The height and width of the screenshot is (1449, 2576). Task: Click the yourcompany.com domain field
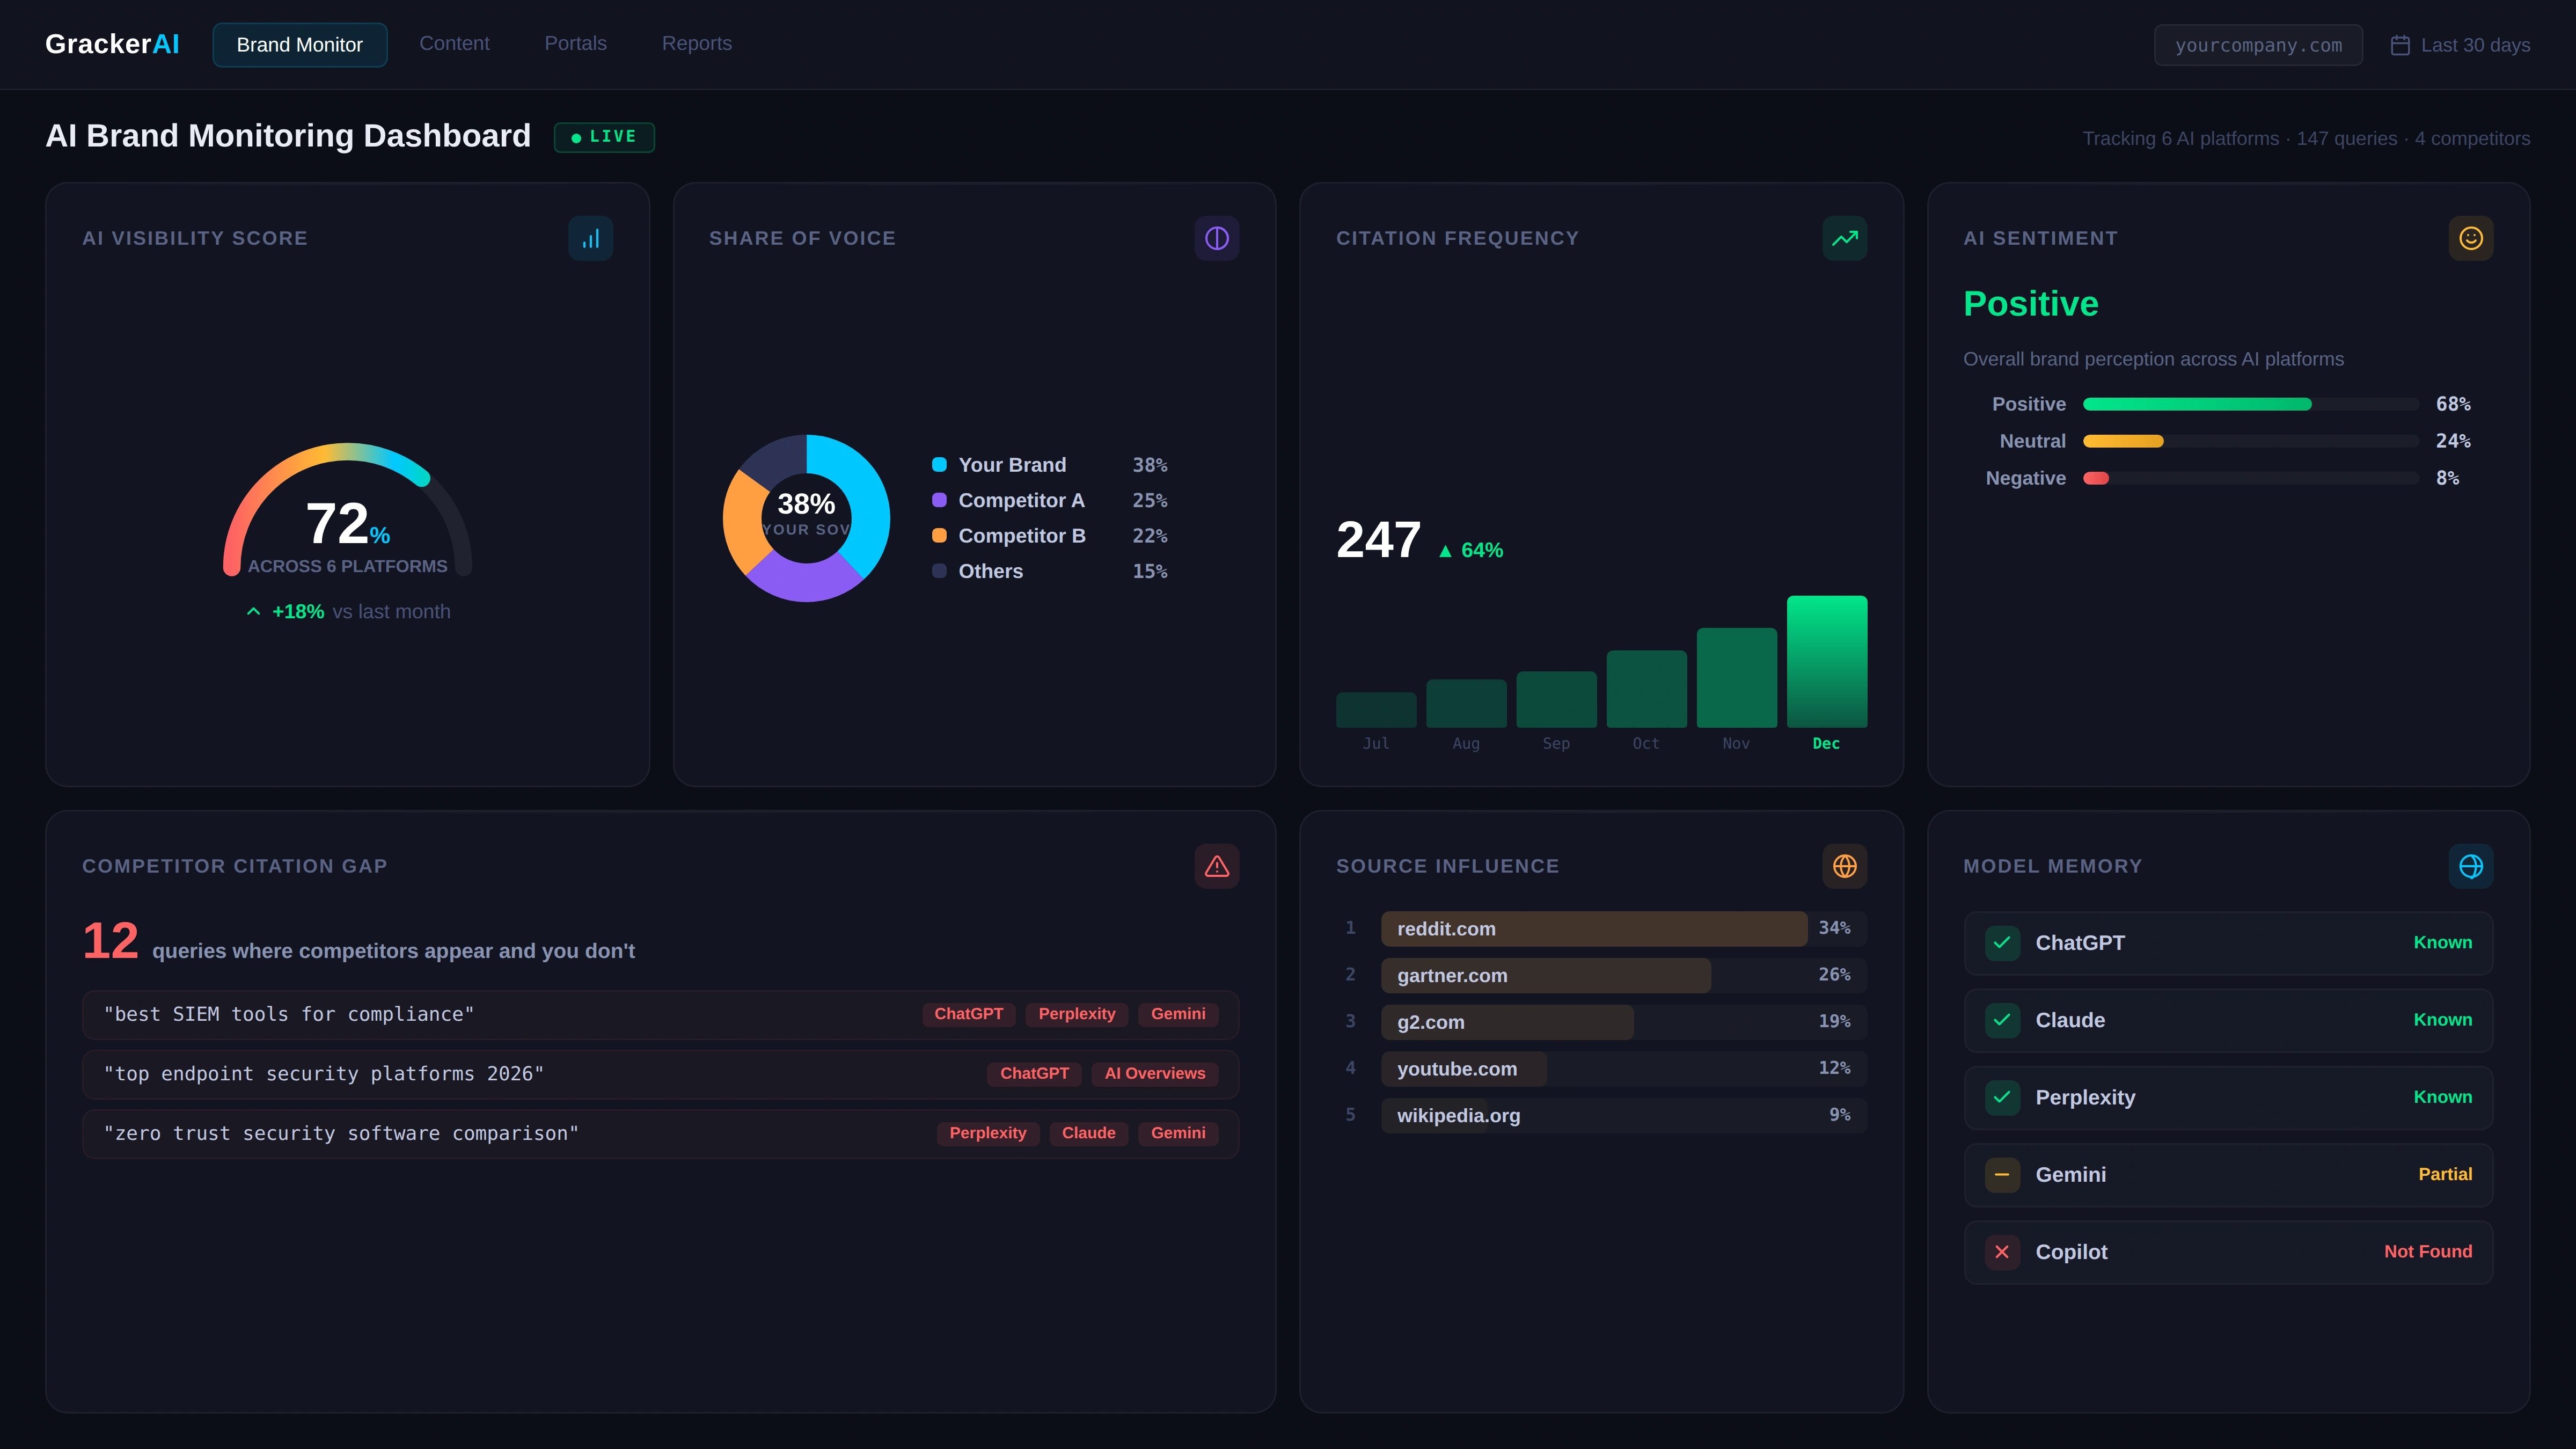click(x=2257, y=45)
